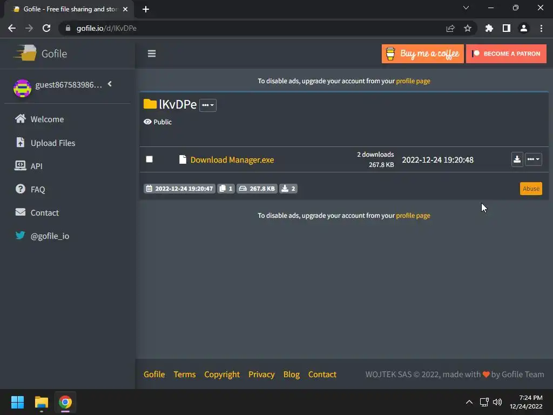Open Chrome extensions puzzle icon
The image size is (553, 415).
coord(489,28)
